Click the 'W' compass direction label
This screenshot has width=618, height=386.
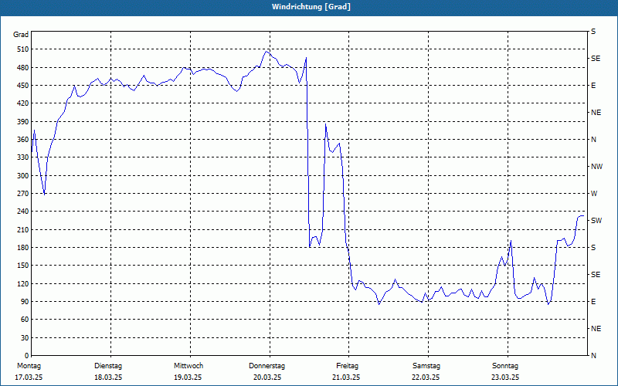[x=594, y=194]
